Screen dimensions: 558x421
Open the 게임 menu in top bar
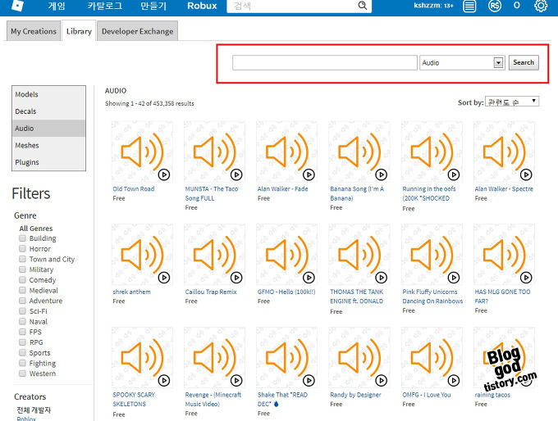pyautogui.click(x=57, y=6)
